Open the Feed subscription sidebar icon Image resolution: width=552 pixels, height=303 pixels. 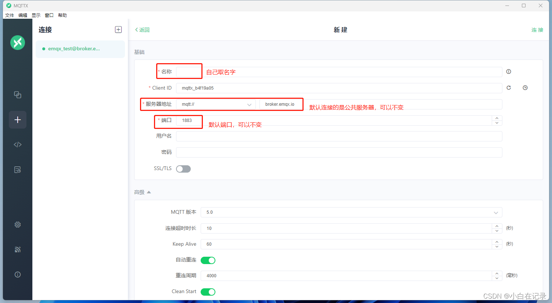[x=18, y=250]
